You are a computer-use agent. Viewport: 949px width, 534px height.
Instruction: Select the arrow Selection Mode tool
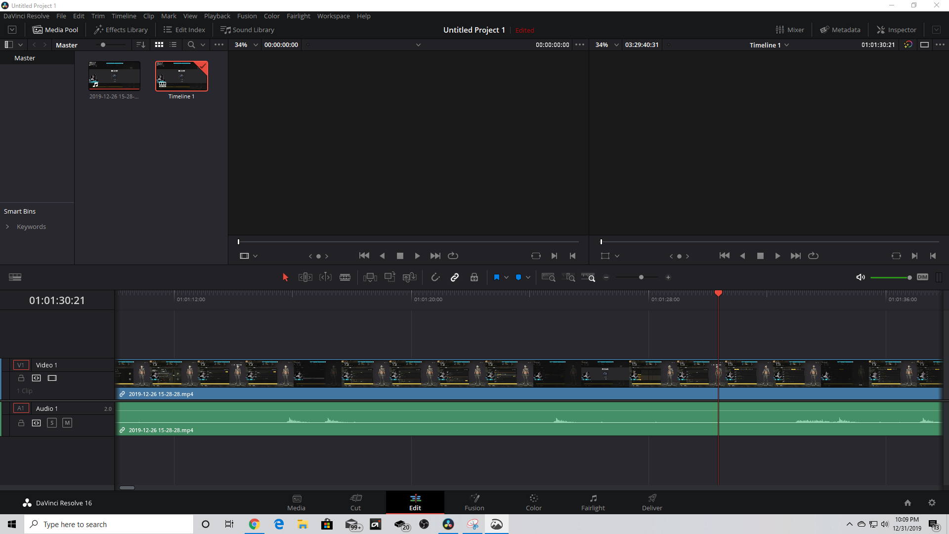pyautogui.click(x=285, y=277)
